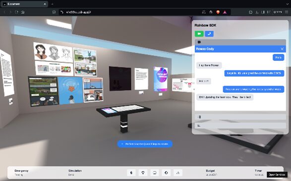Screen dimensions: 291x181
Task: Click the bookmark icon left of the address bar
Action: 54,12
